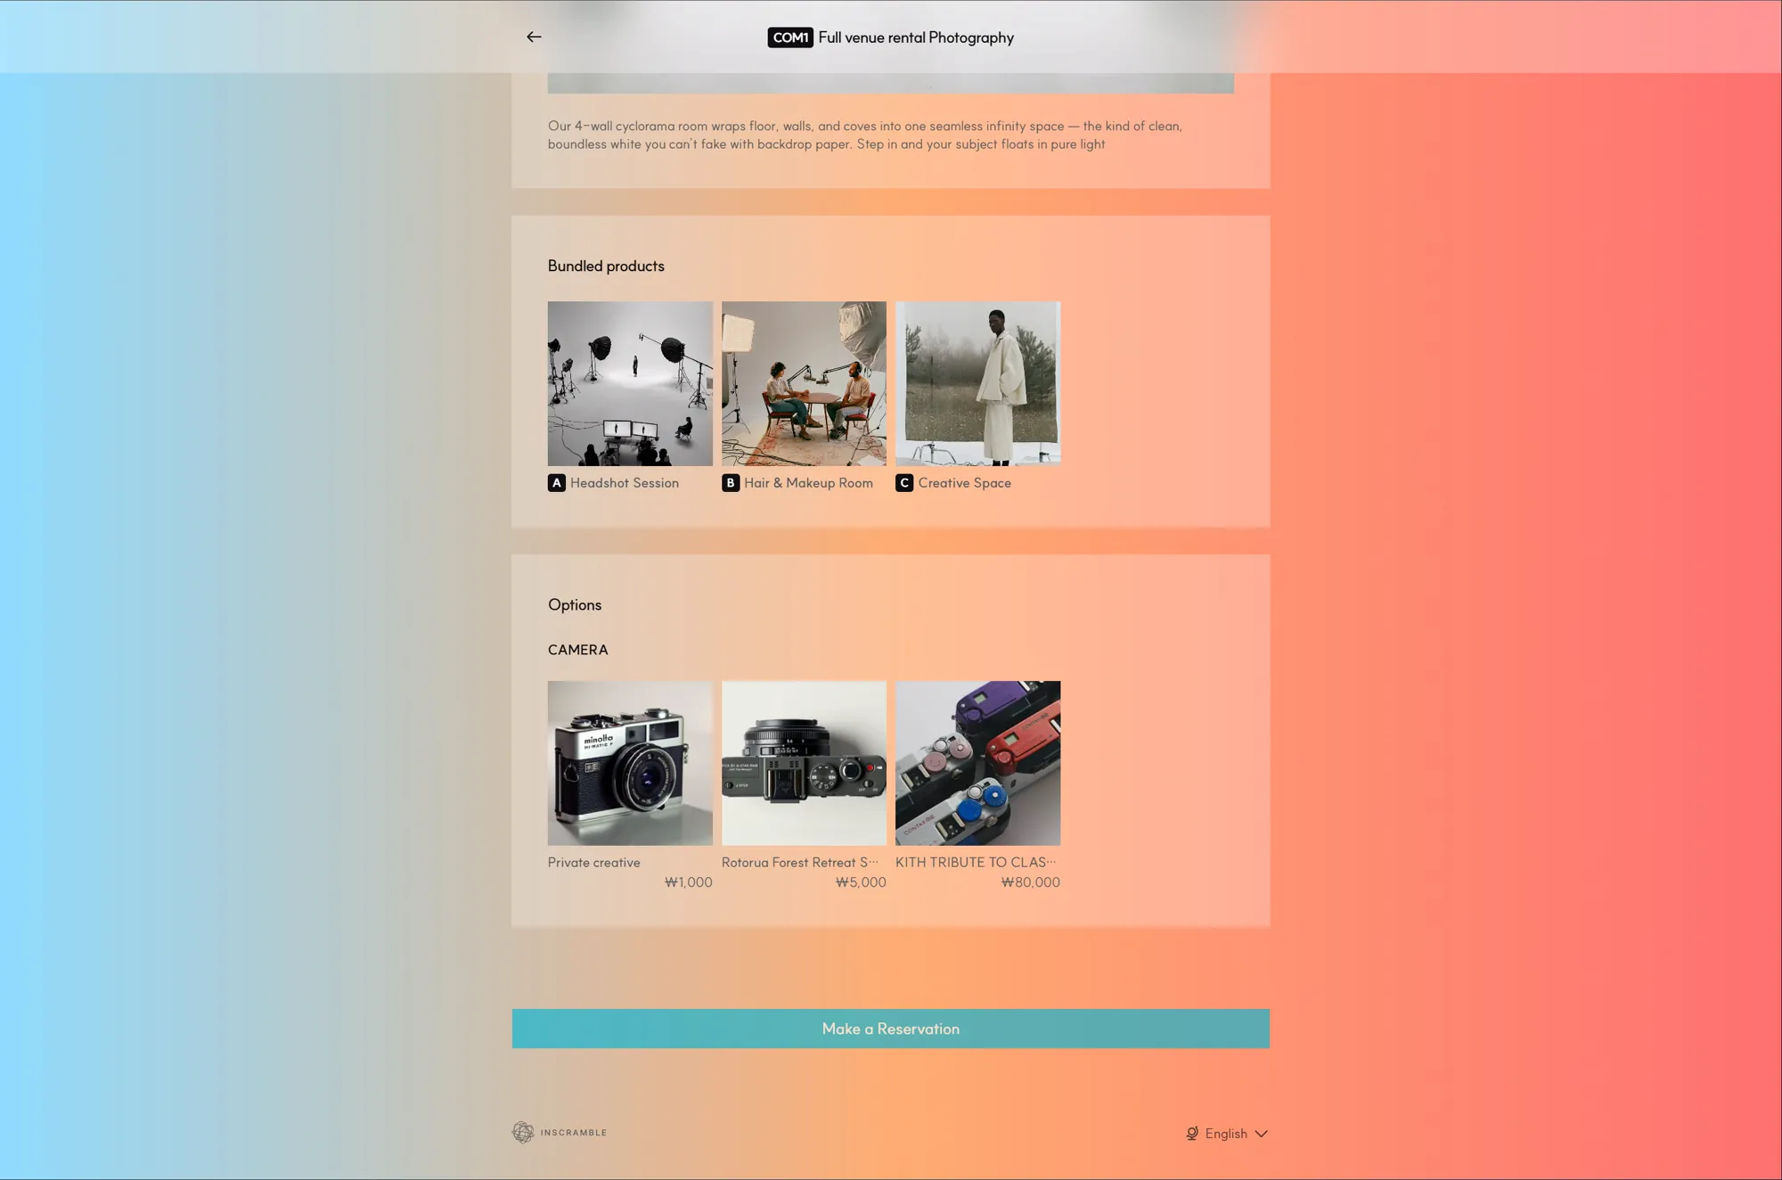Click the C badge beside Creative Space
The width and height of the screenshot is (1782, 1180).
tap(904, 483)
